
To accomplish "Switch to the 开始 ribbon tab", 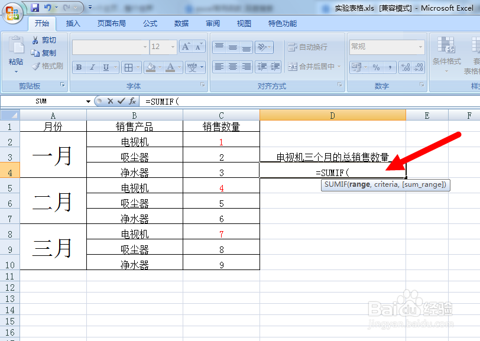I will pos(42,24).
